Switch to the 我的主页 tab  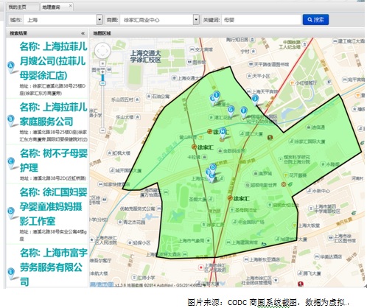click(x=17, y=7)
